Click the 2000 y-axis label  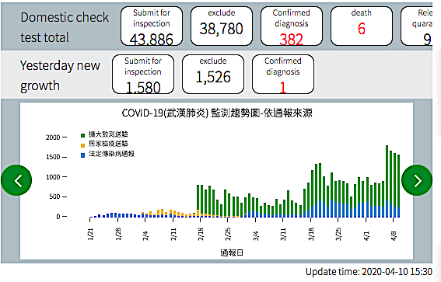[x=53, y=138]
